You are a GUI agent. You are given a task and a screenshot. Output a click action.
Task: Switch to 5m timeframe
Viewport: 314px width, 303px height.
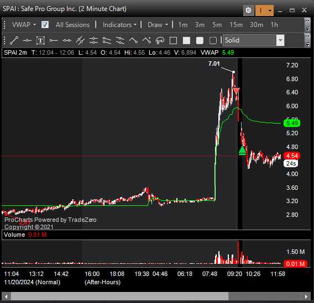point(217,25)
